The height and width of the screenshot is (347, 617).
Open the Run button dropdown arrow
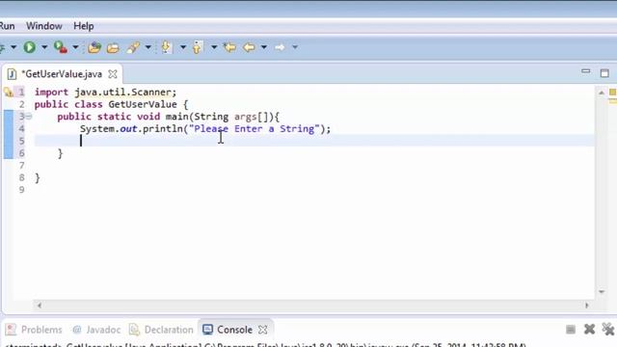tap(44, 47)
